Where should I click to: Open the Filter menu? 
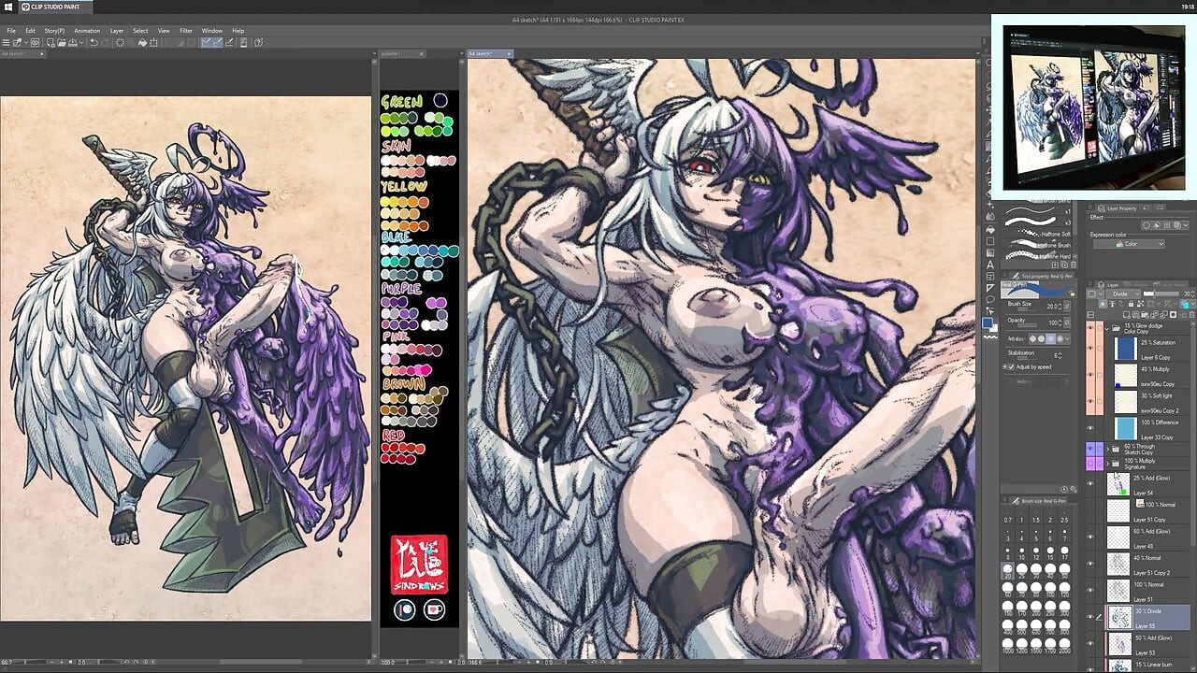click(186, 31)
